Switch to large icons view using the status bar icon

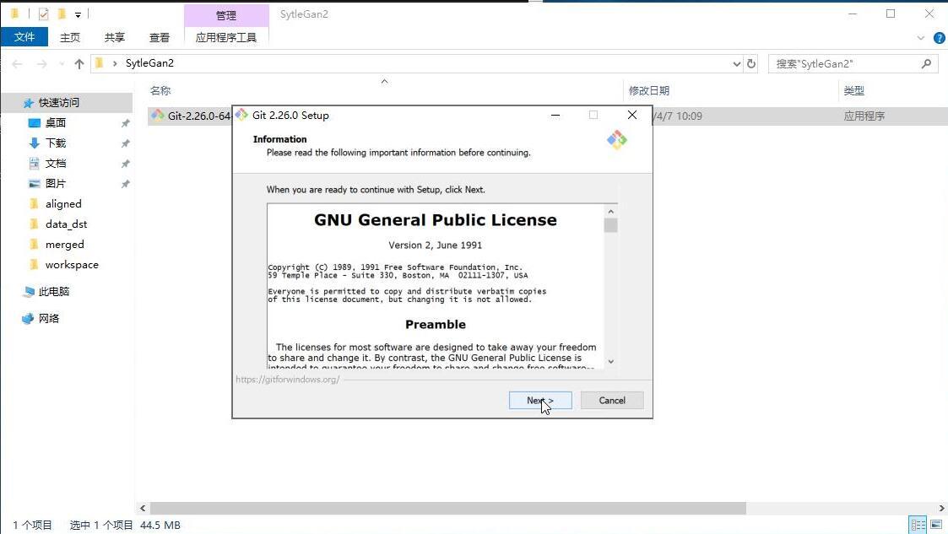point(936,525)
